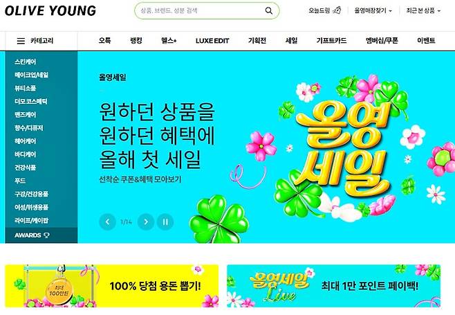This screenshot has height=315, width=455.
Task: Select the 랭킹 menu tab
Action: pyautogui.click(x=136, y=41)
